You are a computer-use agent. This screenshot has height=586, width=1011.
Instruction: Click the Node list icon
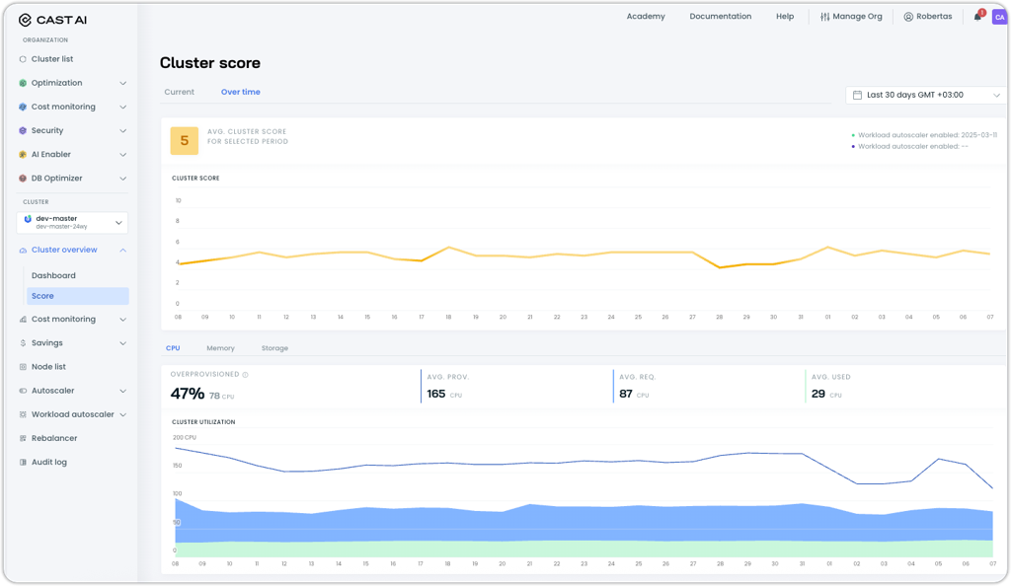23,367
